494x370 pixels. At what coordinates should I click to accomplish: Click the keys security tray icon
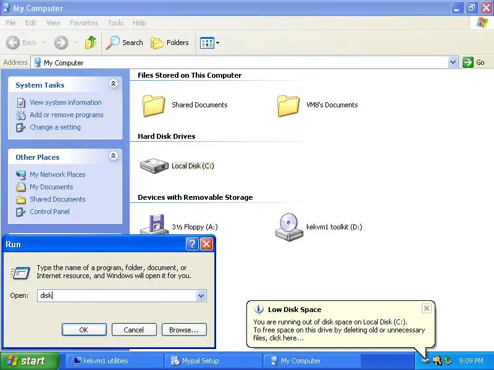(x=437, y=361)
